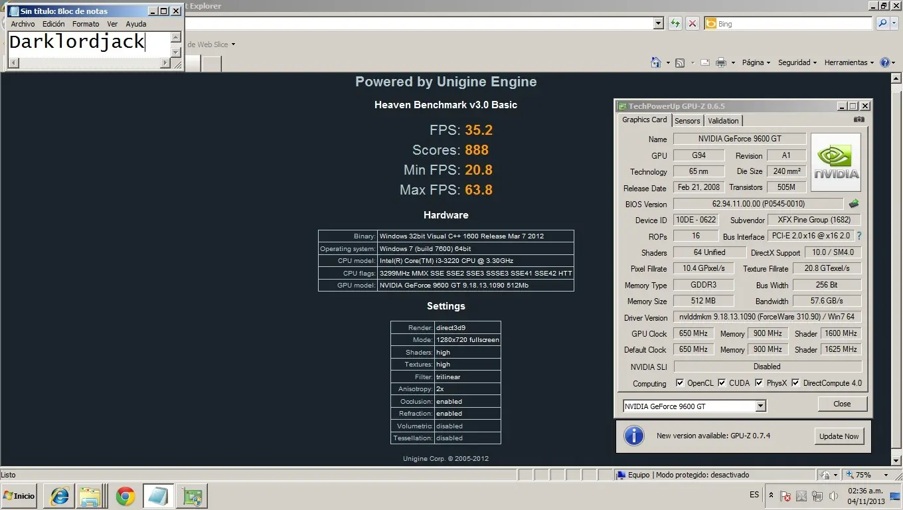Click the Scores value 888
The image size is (903, 510).
(477, 150)
